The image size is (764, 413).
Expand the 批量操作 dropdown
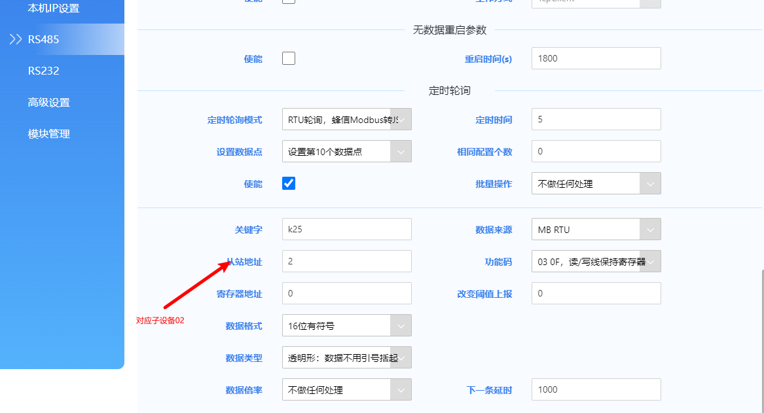(650, 184)
